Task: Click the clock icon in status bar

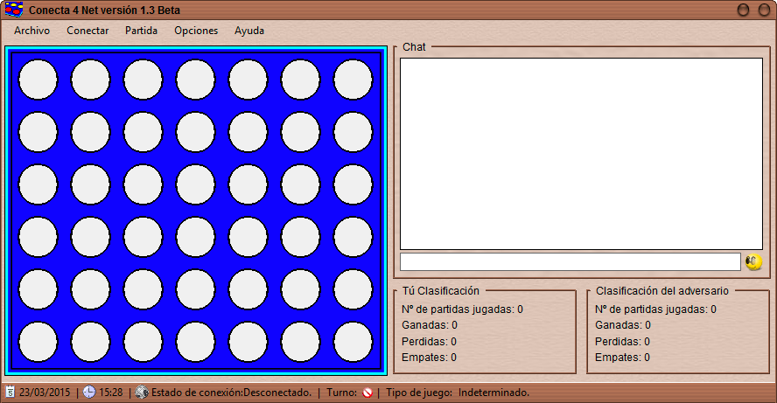Action: click(x=89, y=393)
